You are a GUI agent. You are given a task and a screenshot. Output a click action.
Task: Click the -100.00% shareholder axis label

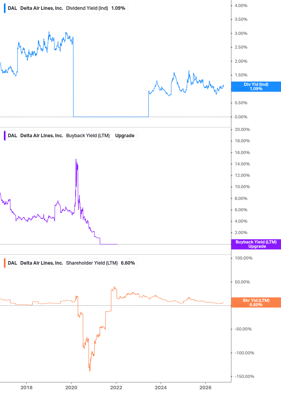(x=244, y=353)
